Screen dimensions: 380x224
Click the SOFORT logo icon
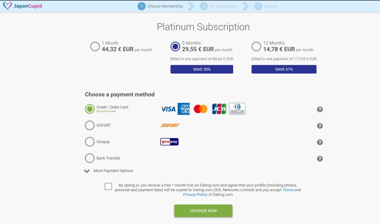(170, 125)
